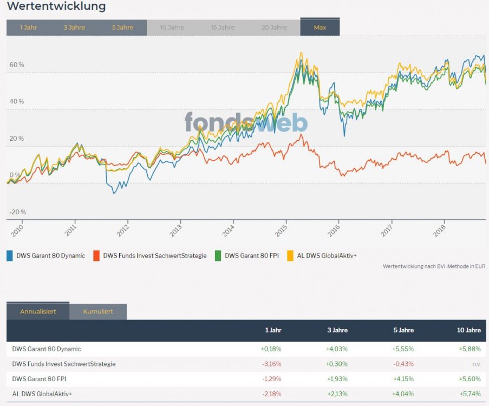Click blue DWS Garant 80 Dynamic swatch
Screen dimensions: 489x406
[x=10, y=256]
